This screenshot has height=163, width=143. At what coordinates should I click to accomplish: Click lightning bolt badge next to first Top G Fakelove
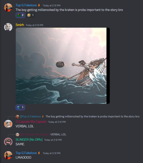click(39, 5)
